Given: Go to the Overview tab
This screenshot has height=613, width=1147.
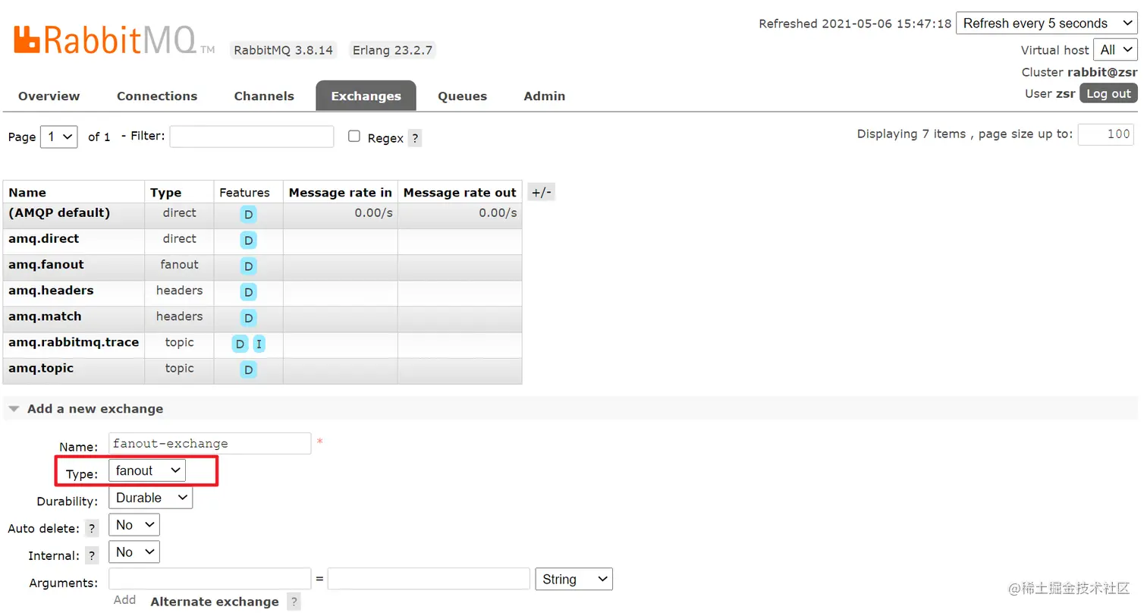Looking at the screenshot, I should coord(49,96).
